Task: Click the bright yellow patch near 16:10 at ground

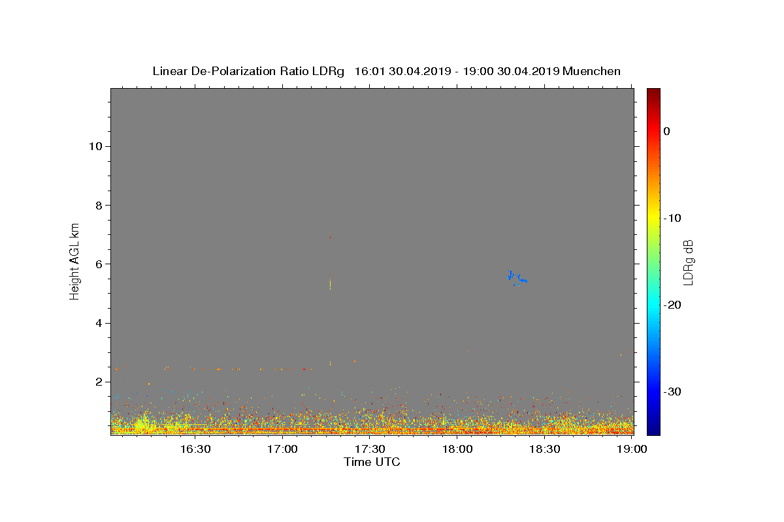Action: 145,423
